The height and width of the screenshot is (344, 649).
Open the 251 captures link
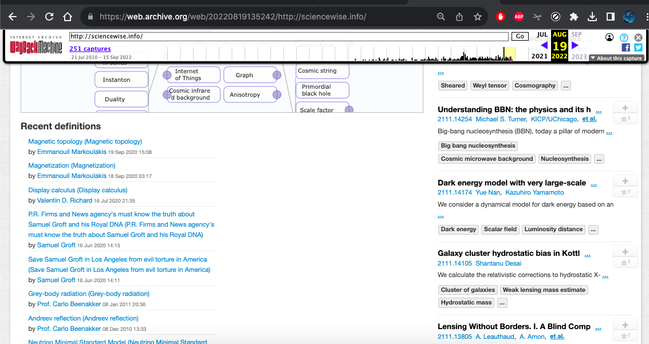coord(90,49)
